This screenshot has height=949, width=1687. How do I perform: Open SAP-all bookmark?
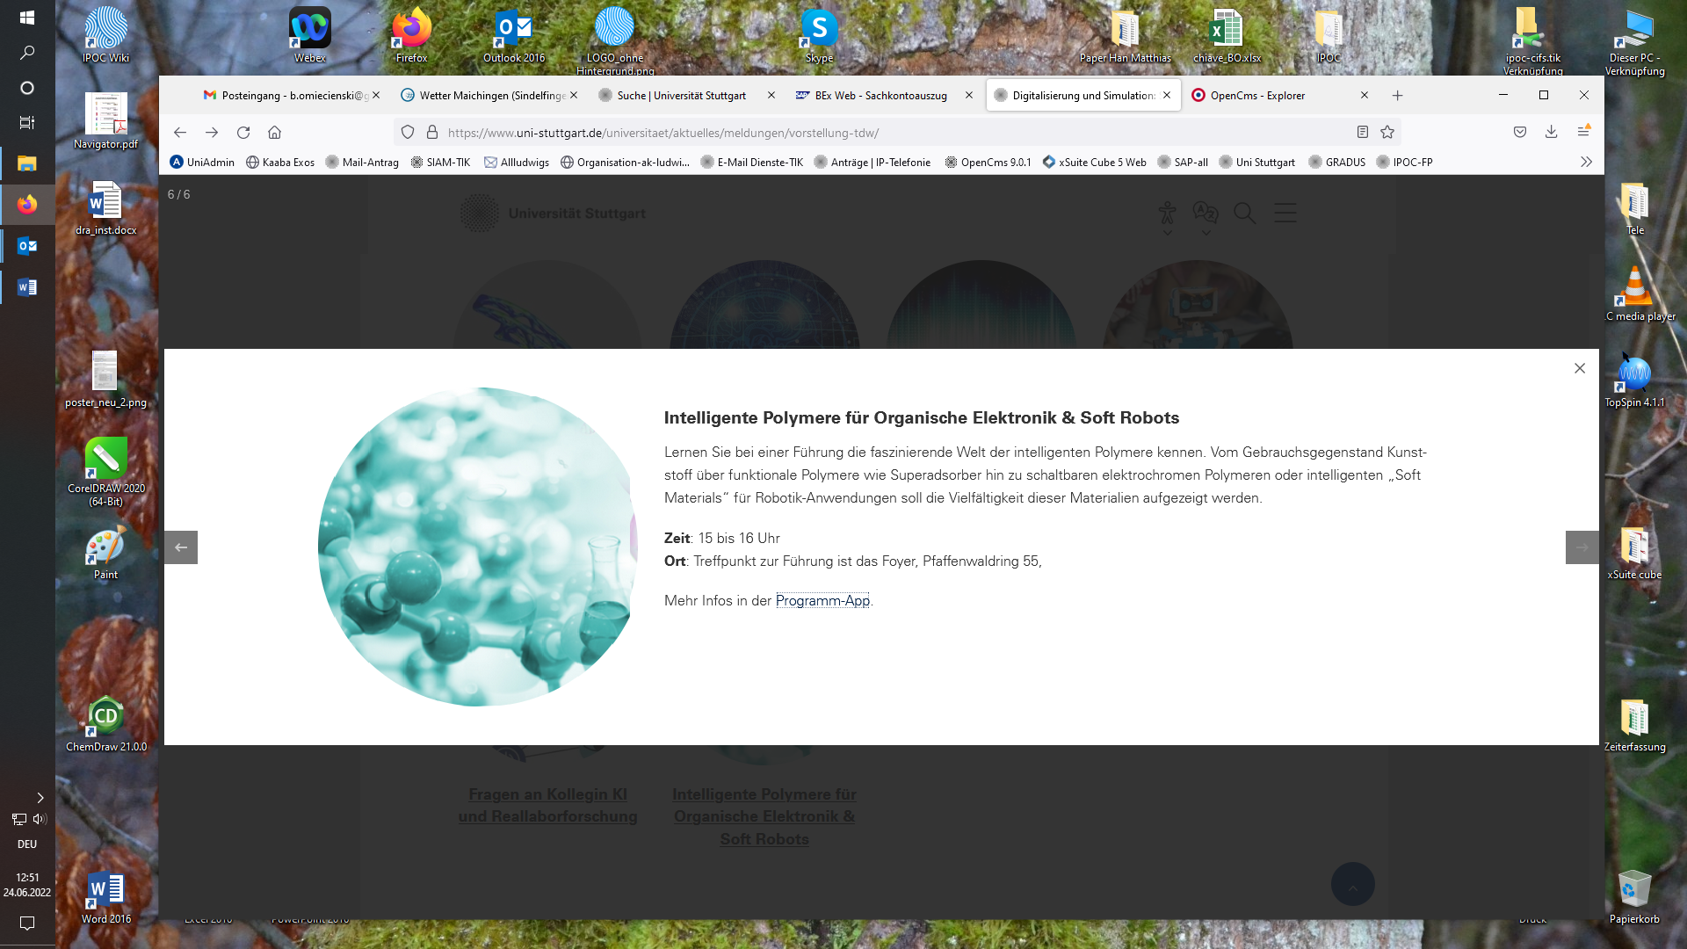click(1183, 162)
